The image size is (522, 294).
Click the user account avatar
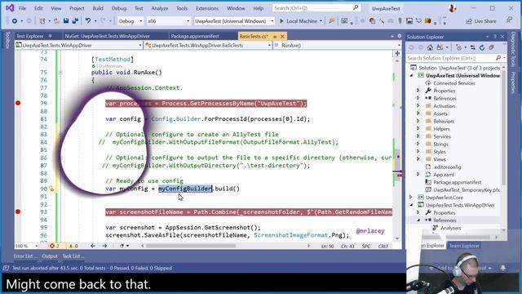(x=453, y=8)
